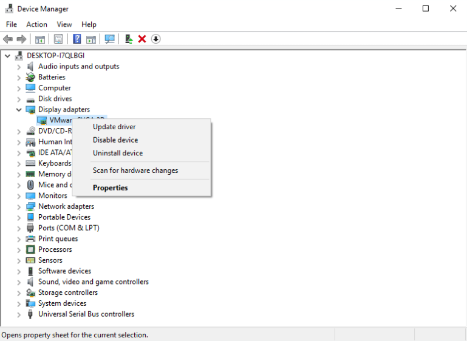Open the Action menu
The width and height of the screenshot is (467, 341).
36,24
